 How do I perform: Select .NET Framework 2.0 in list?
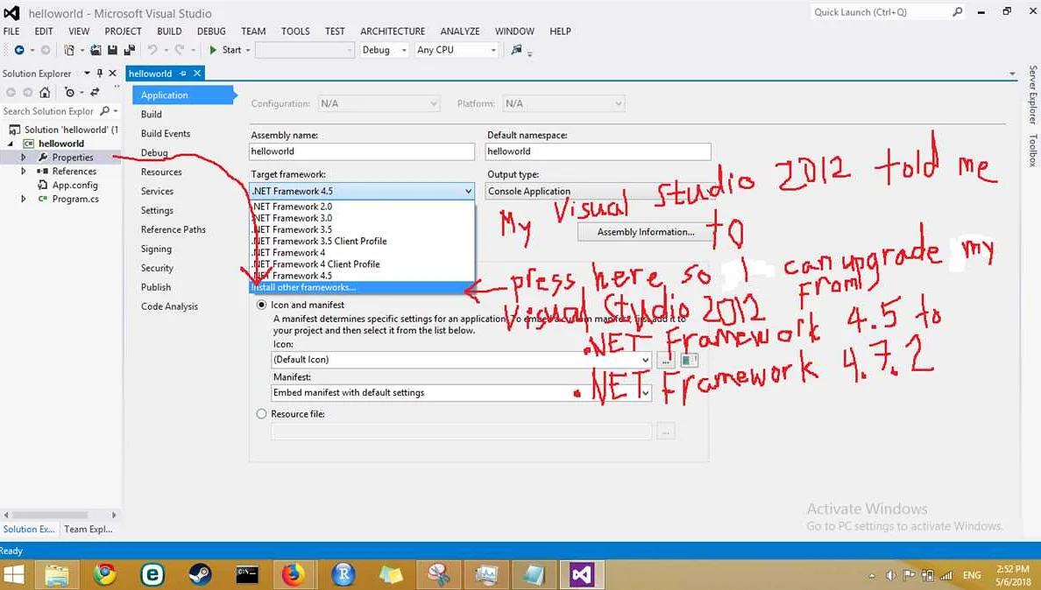pos(362,207)
